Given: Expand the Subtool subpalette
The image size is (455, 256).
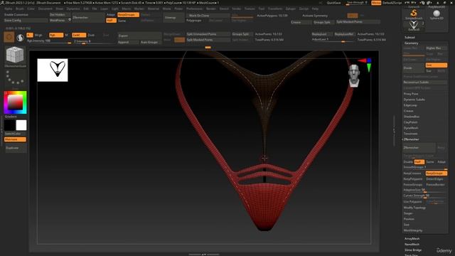Looking at the screenshot, I should [x=409, y=37].
